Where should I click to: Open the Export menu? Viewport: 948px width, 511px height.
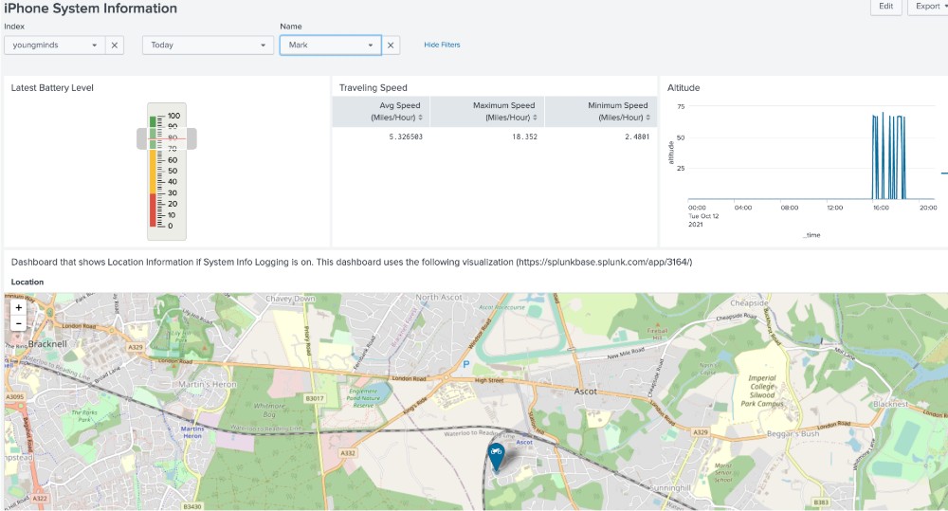(x=929, y=7)
